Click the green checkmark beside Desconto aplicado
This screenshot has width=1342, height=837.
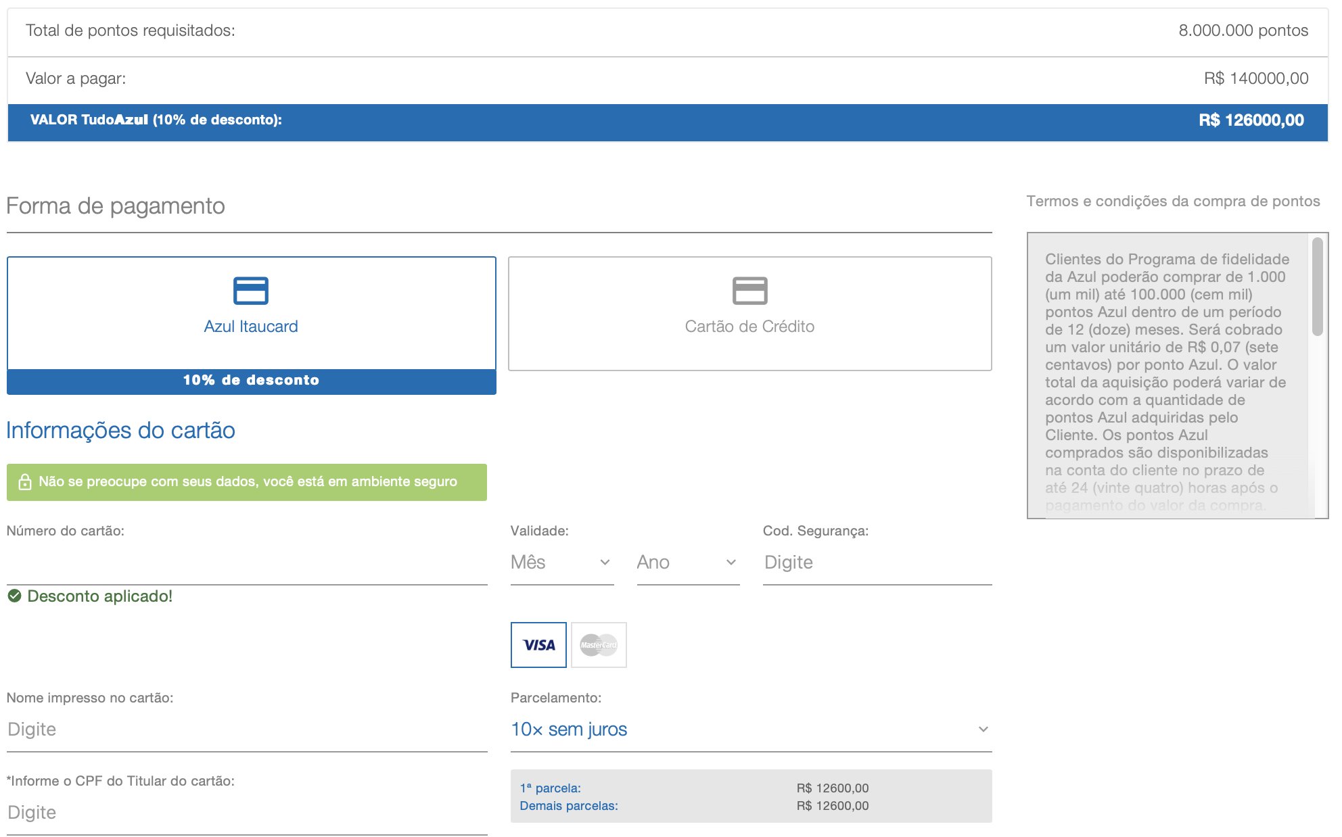[14, 596]
